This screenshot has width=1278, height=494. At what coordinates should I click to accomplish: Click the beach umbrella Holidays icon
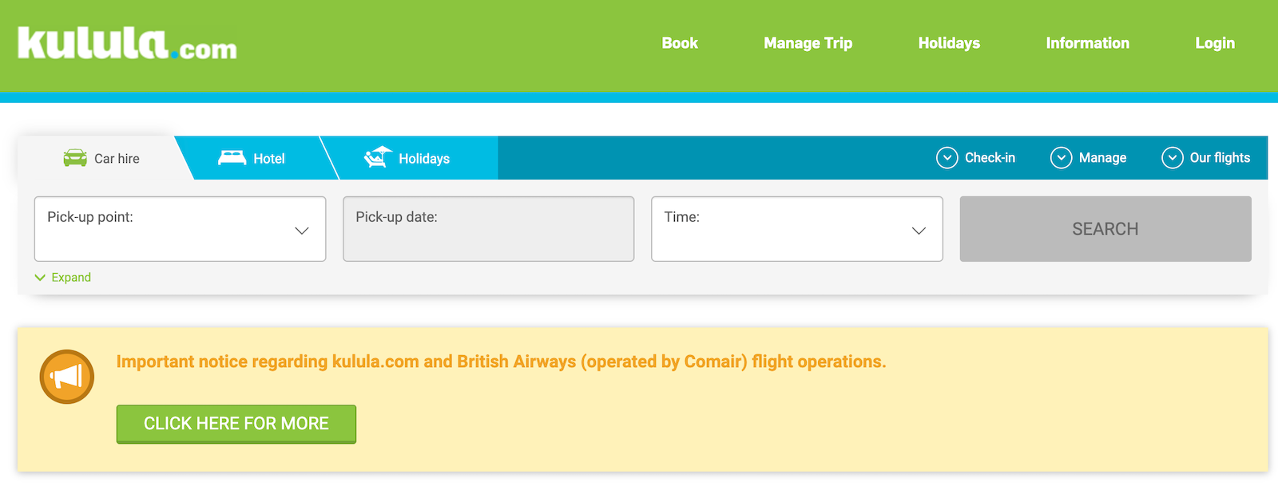pos(376,156)
